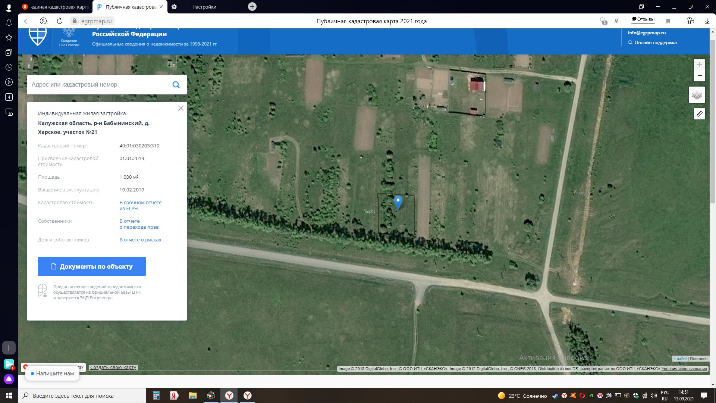Screen dimensions: 716x403
Task: Activate the ruler measuring tool
Action: 700,114
